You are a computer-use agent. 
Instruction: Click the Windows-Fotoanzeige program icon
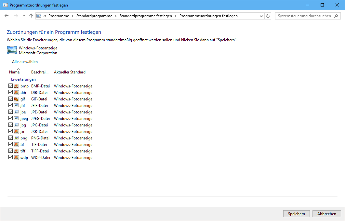coord(12,50)
